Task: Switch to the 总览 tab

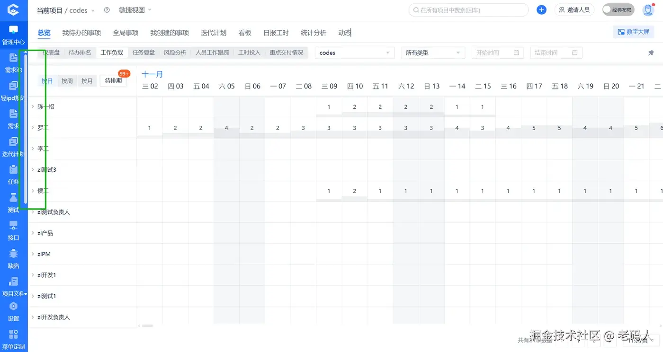Action: [44, 33]
